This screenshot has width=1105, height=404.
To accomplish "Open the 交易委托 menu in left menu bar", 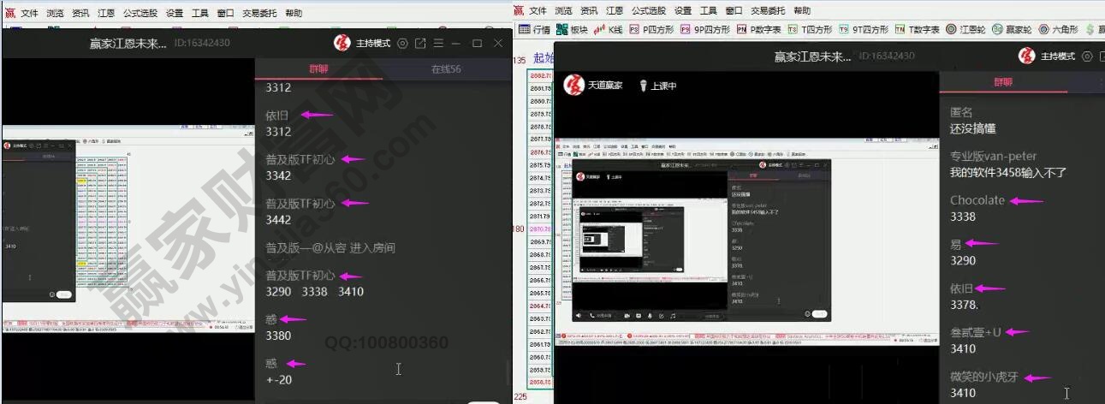I will 258,14.
